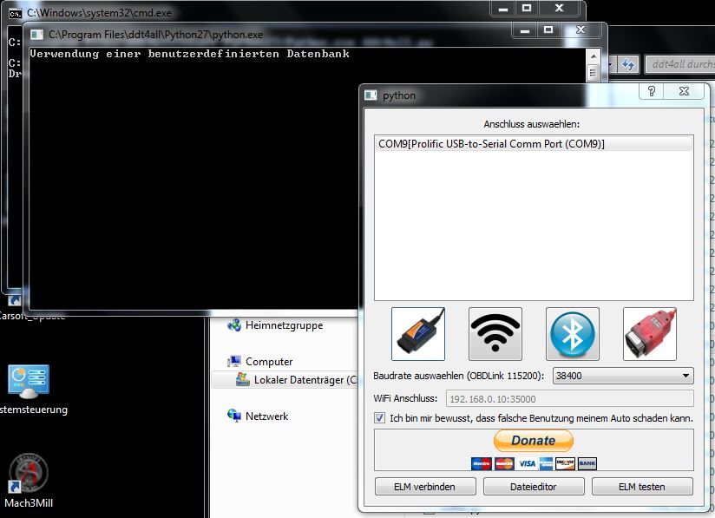The height and width of the screenshot is (518, 715).
Task: Click the help question mark button
Action: [652, 92]
